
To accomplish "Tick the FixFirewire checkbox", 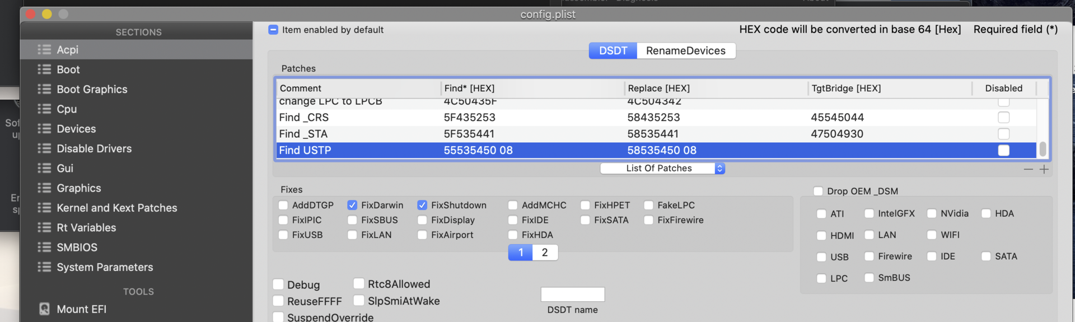I will point(648,220).
